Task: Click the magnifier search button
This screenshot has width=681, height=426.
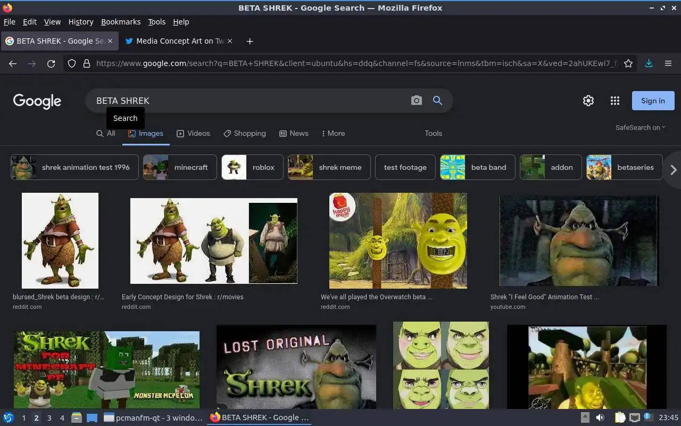Action: click(437, 101)
